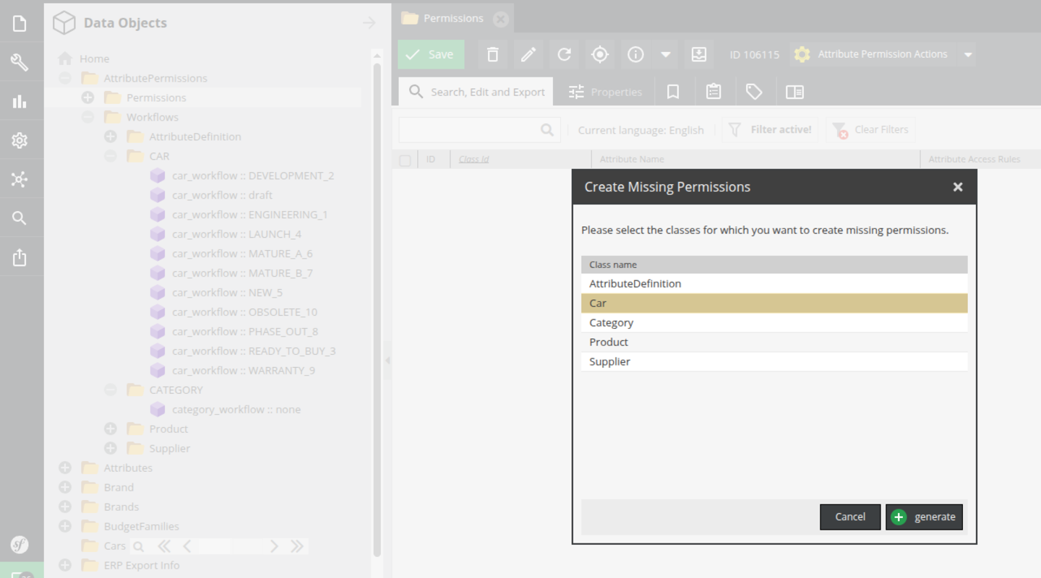Click the tree panel vertical scrollbar
1041x578 pixels.
377,311
